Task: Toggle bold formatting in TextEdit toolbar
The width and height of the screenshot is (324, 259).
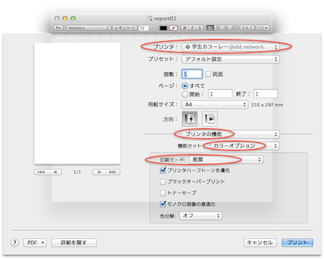Action: (x=184, y=28)
